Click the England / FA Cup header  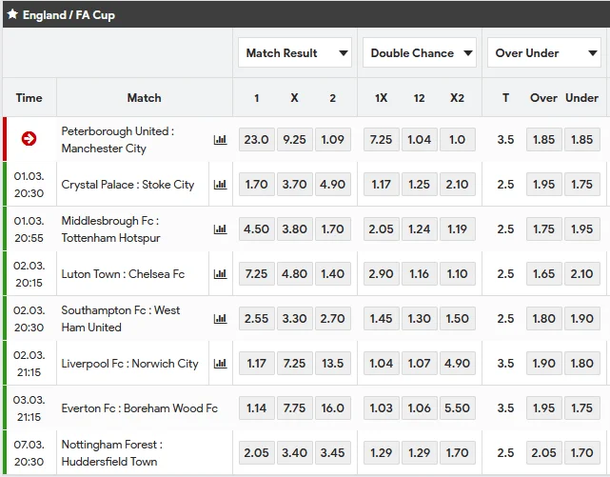click(69, 15)
